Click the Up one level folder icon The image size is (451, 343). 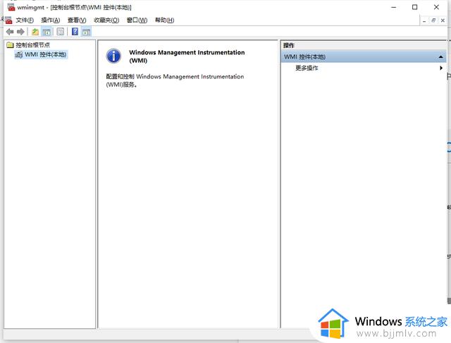pos(35,32)
